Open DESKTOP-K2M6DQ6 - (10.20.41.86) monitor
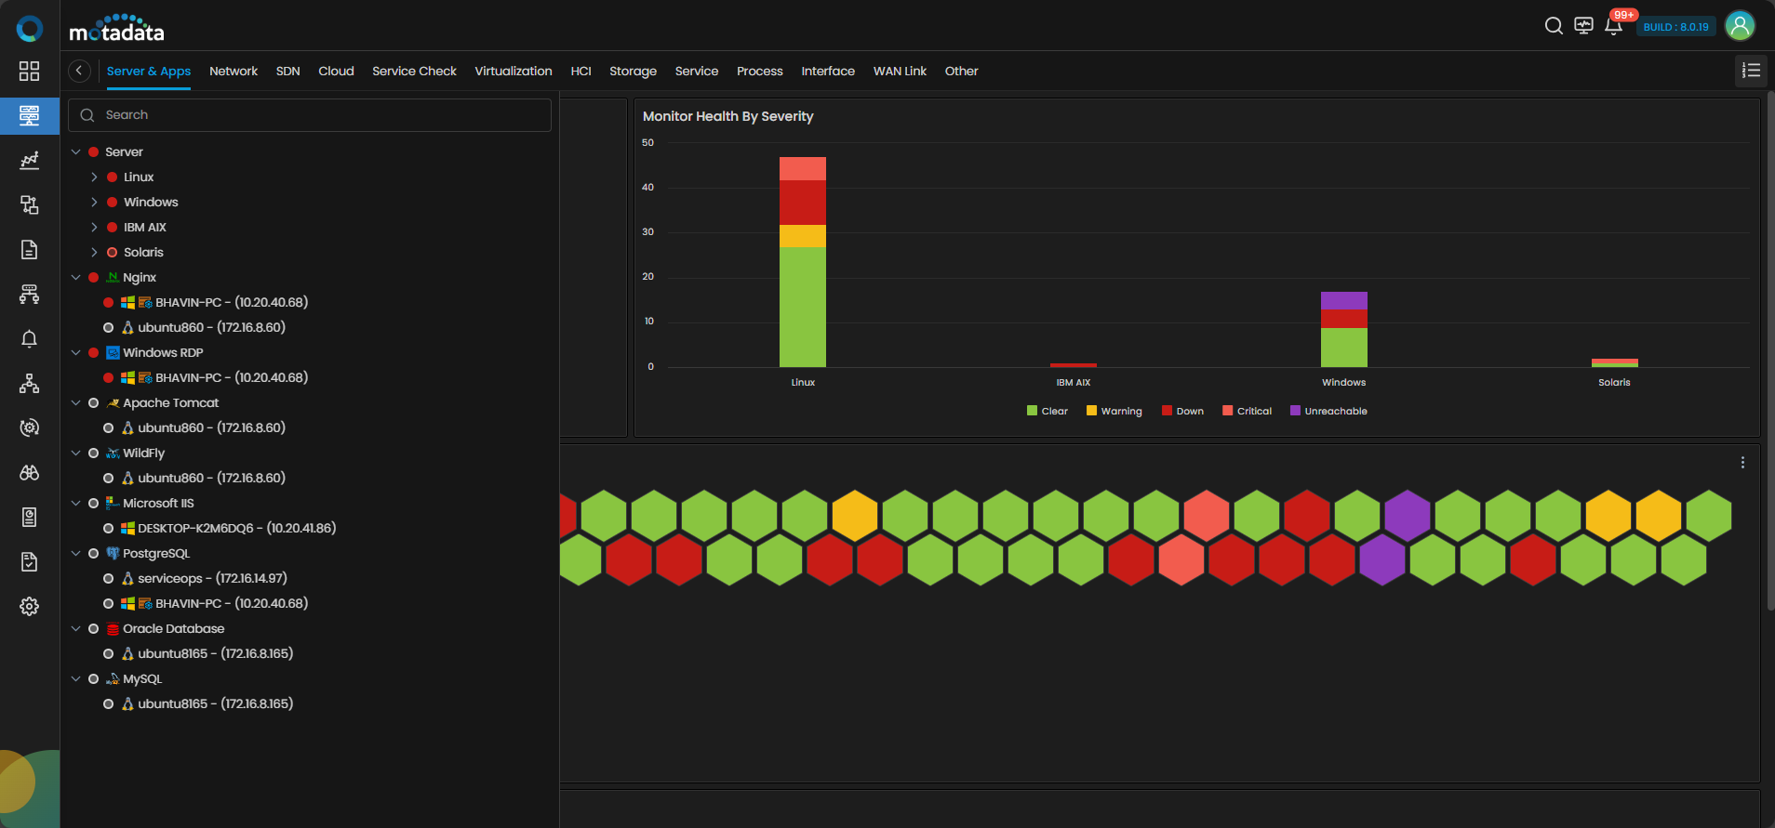The width and height of the screenshot is (1775, 828). (x=237, y=528)
